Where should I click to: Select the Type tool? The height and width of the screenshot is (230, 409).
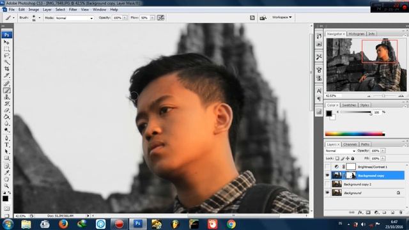coord(7,145)
